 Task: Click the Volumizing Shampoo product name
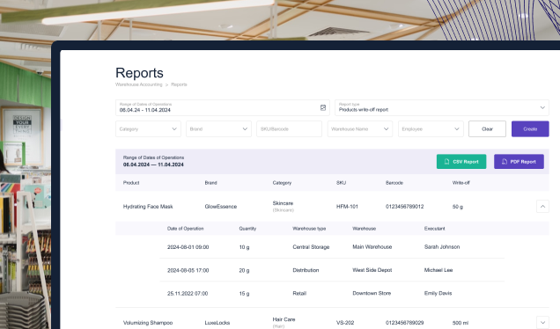click(x=148, y=323)
